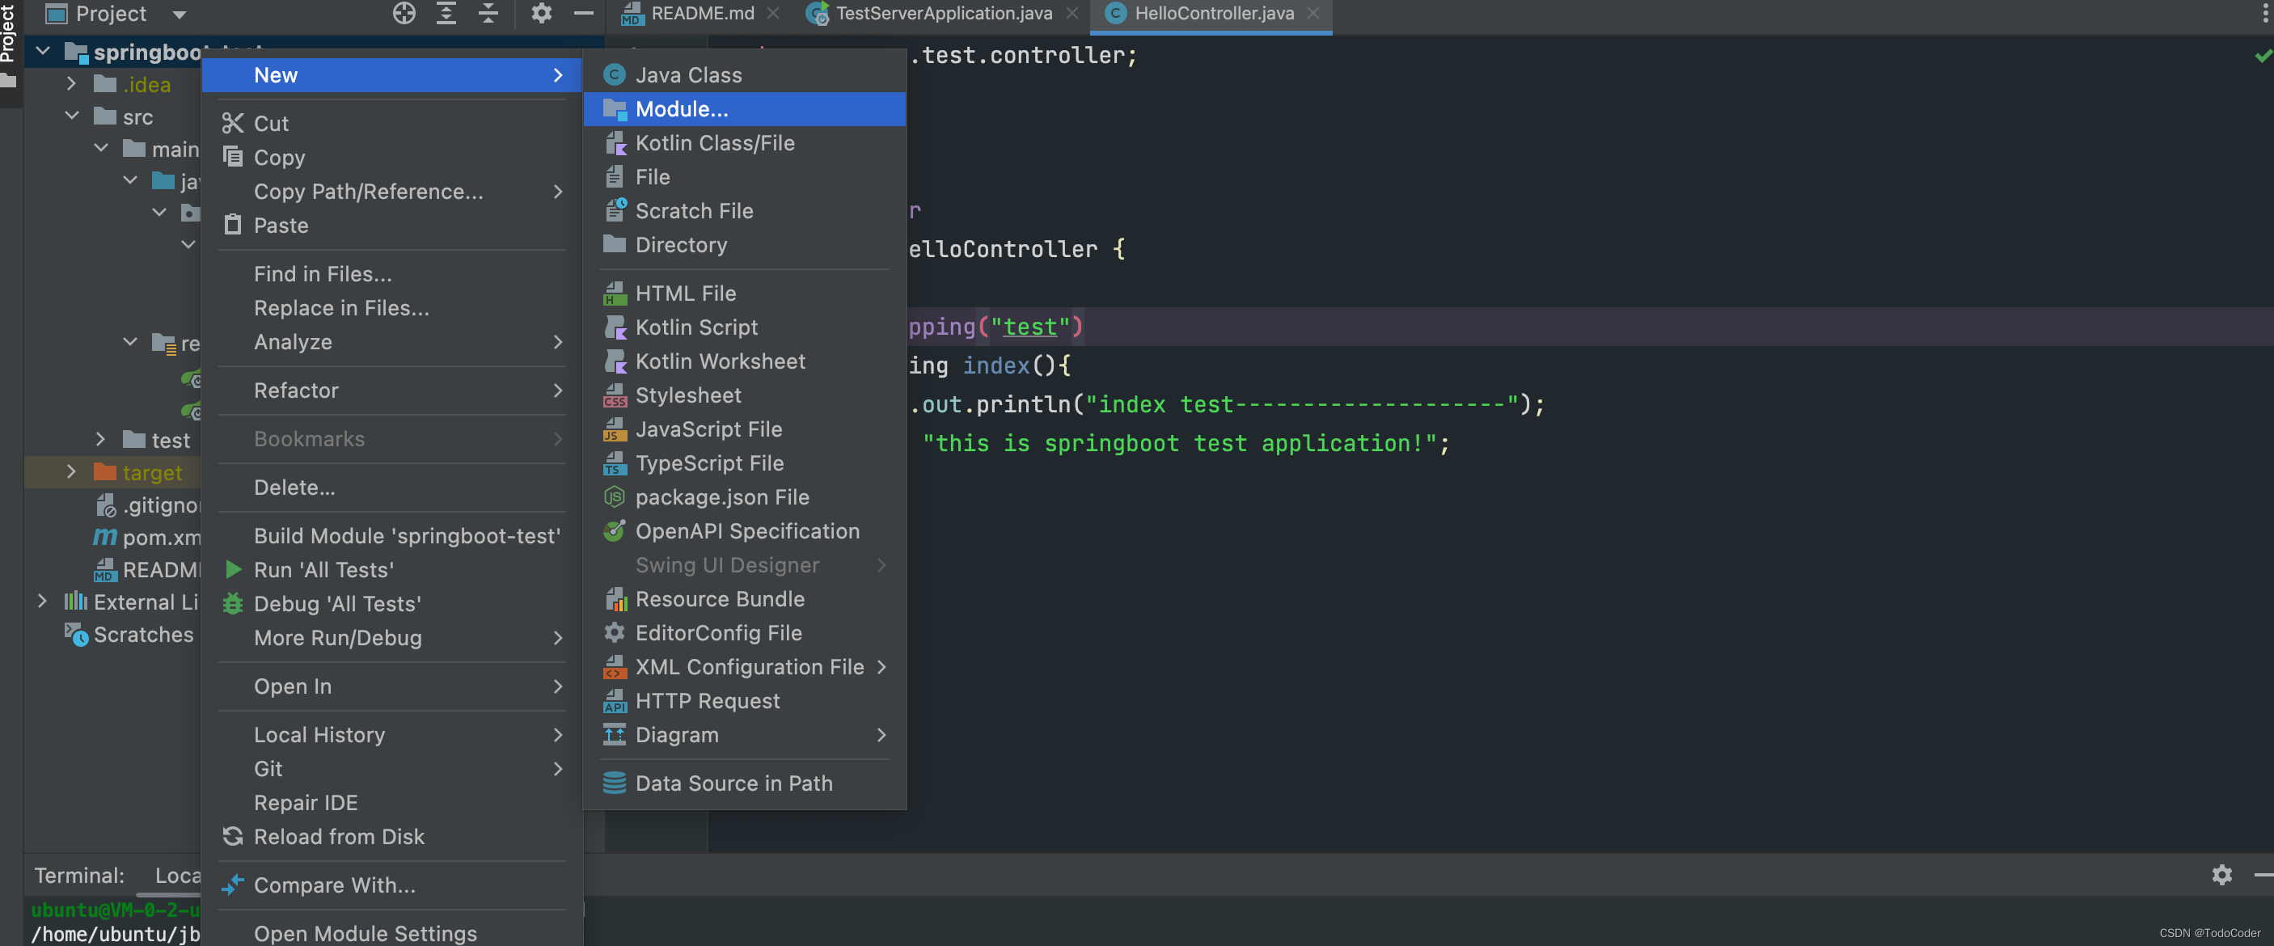This screenshot has height=946, width=2274.
Task: Click the Expand All icon in Project toolbar
Action: [446, 13]
